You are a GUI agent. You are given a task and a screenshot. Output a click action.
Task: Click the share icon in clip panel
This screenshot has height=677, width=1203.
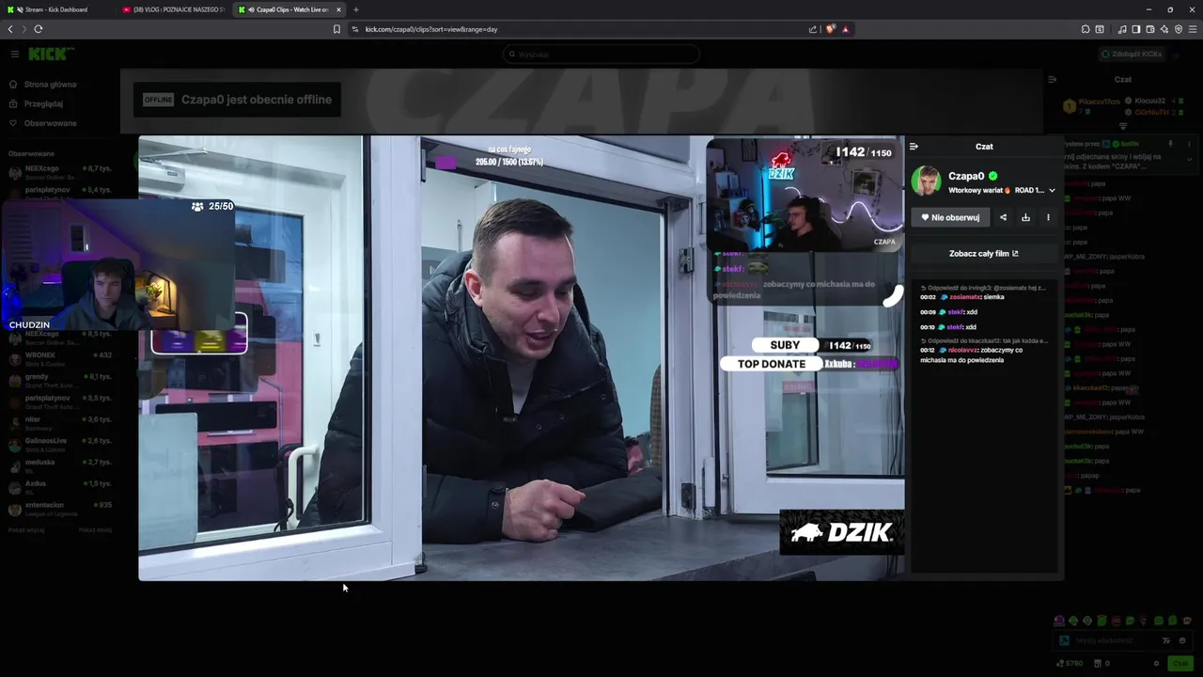[x=1003, y=217]
